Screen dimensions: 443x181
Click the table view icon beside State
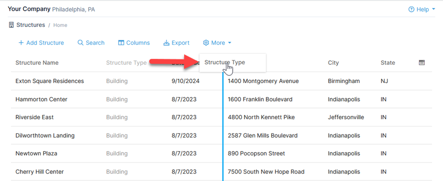pos(421,62)
